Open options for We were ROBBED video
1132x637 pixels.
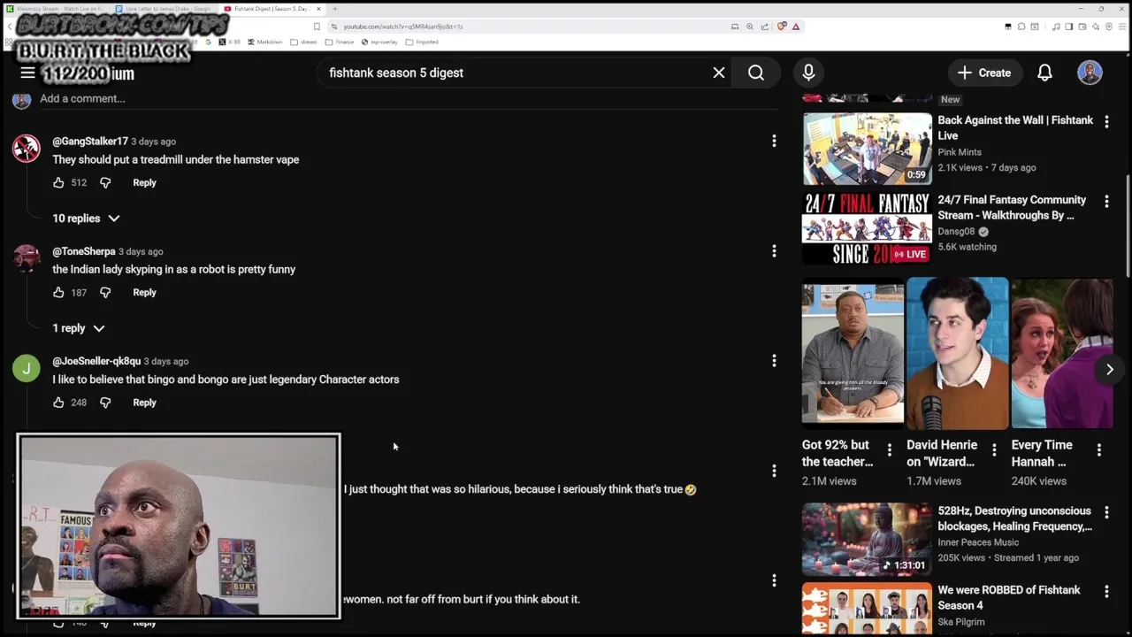coord(1106,591)
